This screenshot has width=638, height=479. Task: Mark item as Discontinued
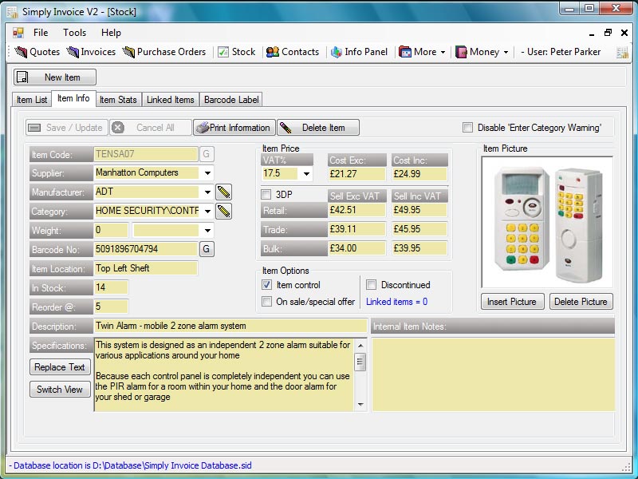(x=372, y=285)
